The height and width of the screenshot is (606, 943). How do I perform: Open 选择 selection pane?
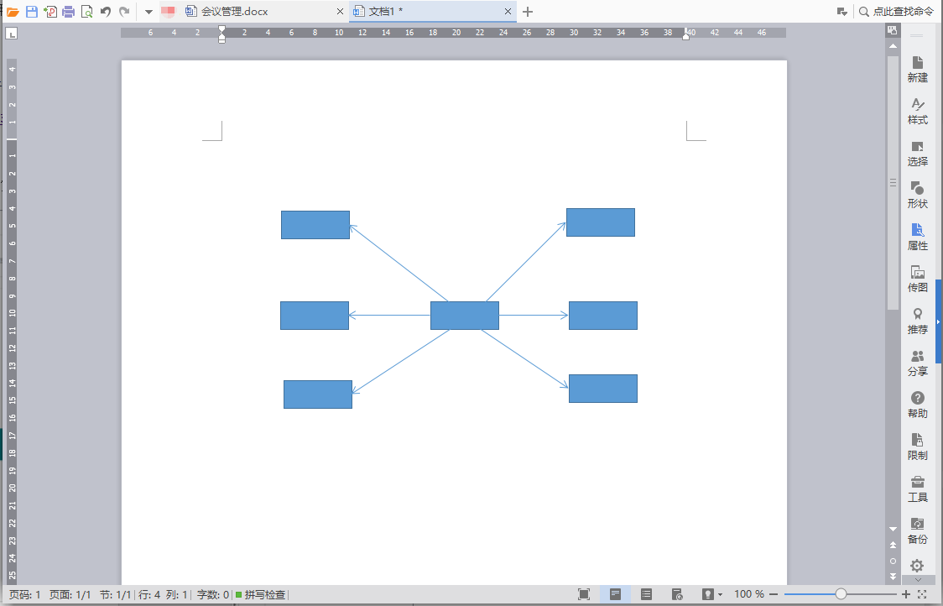point(917,154)
